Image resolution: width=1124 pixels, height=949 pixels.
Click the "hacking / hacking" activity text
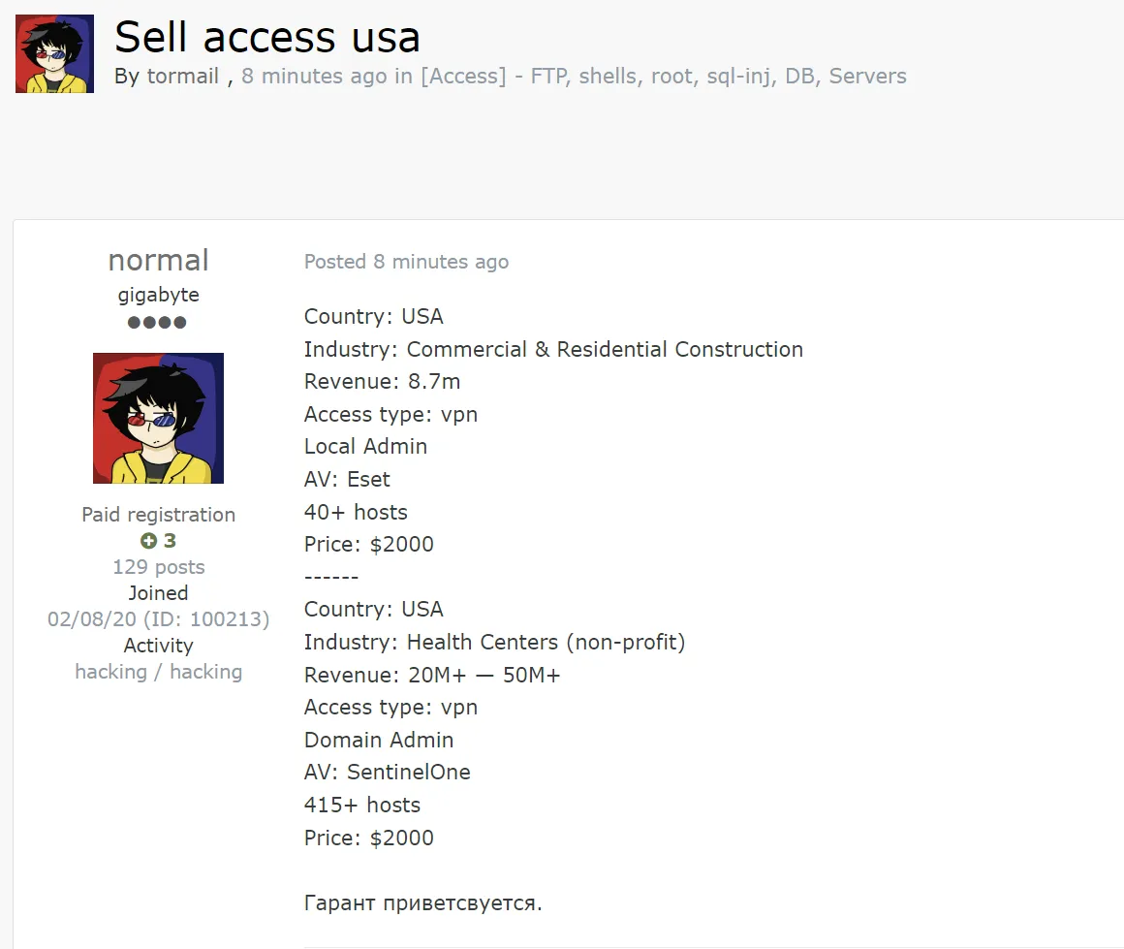[158, 672]
